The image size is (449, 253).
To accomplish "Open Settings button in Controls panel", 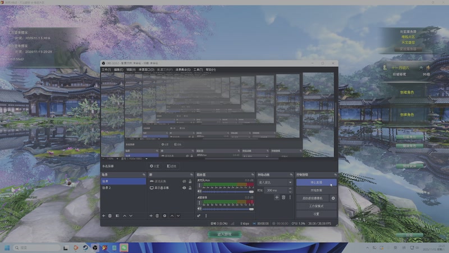I will pyautogui.click(x=317, y=214).
